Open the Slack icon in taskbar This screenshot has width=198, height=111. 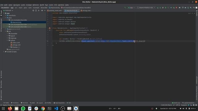(36, 109)
